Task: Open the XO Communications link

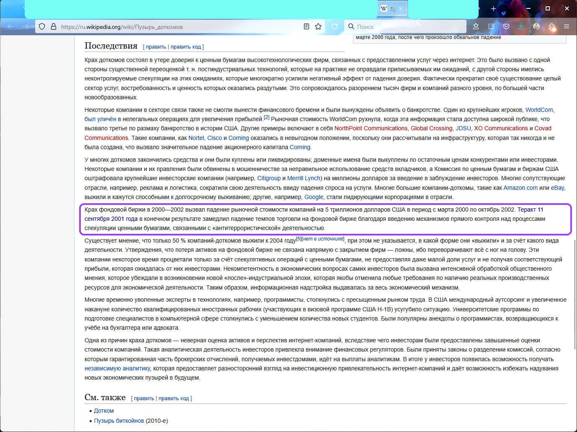Action: (x=501, y=128)
